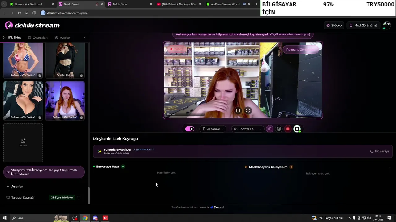View site information icon in address bar

[43, 13]
